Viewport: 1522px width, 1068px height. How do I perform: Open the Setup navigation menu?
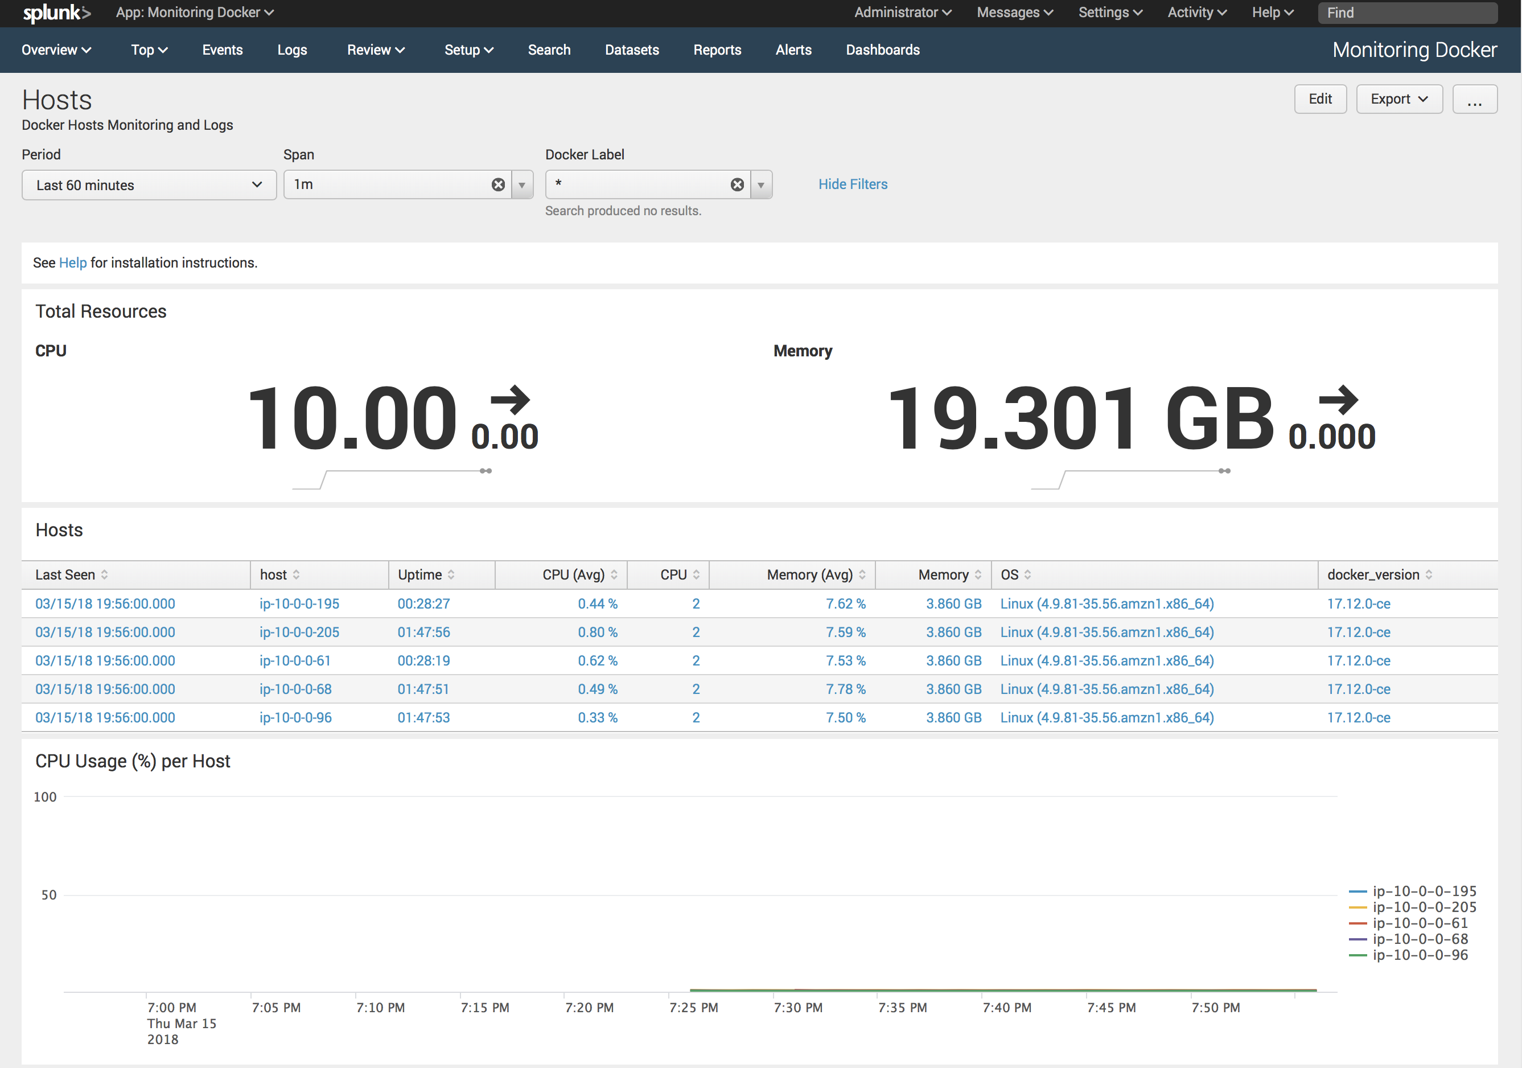[x=468, y=50]
